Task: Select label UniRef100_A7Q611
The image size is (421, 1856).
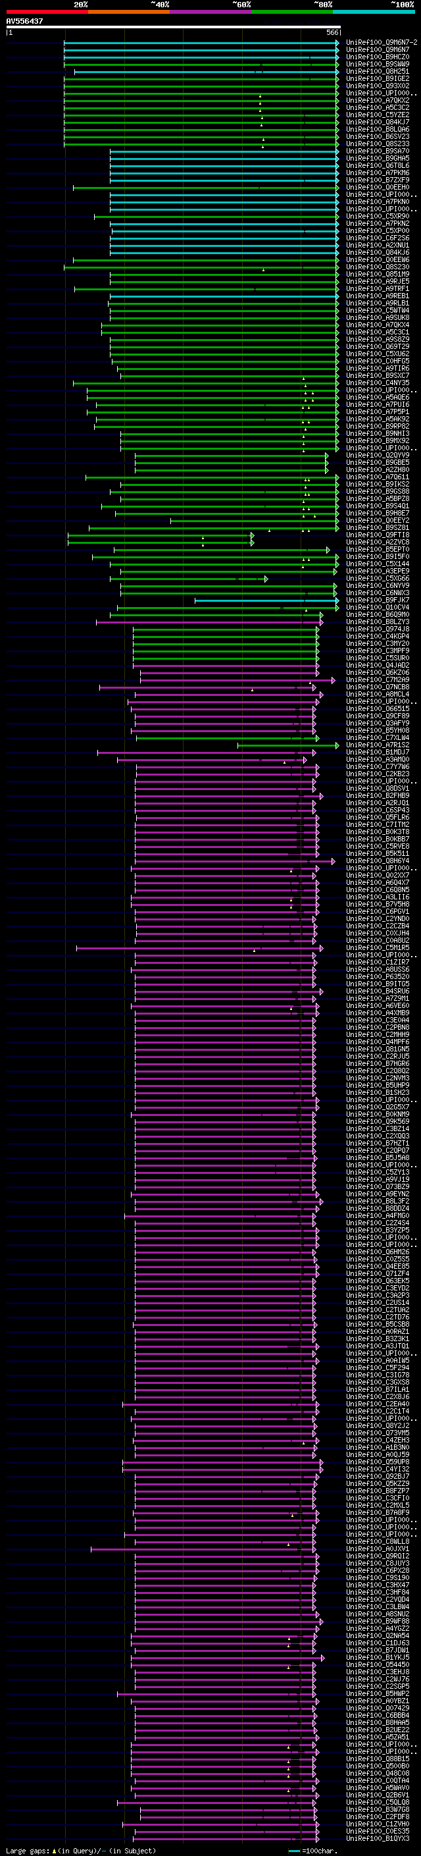Action: [x=378, y=477]
